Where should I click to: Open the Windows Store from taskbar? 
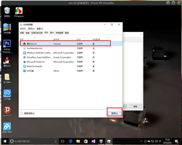[x=86, y=141]
